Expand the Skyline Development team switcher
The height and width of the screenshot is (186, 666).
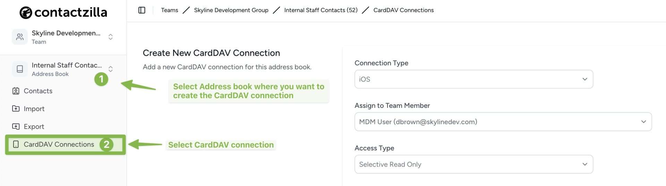(x=111, y=37)
